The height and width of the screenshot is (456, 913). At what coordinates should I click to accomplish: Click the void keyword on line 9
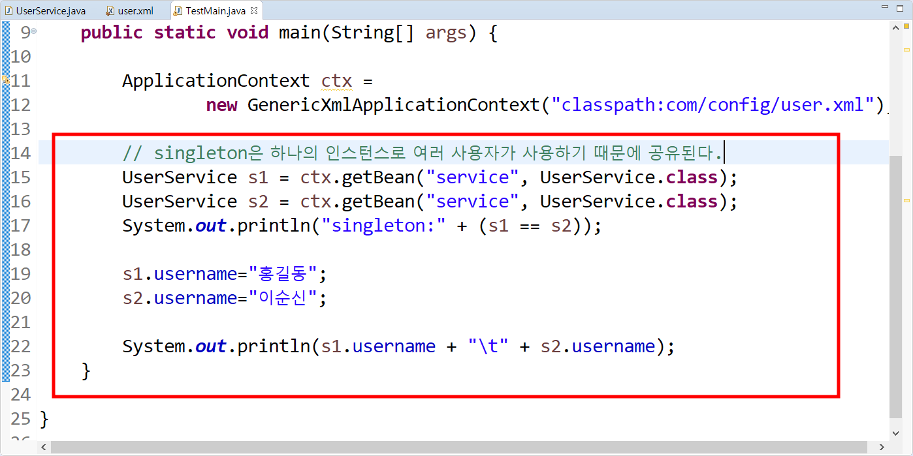tap(248, 33)
